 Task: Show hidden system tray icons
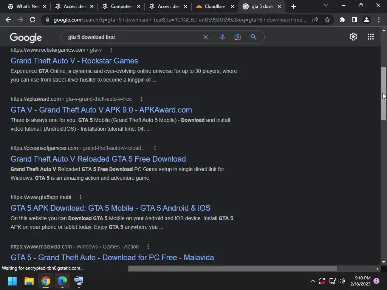coord(313,281)
